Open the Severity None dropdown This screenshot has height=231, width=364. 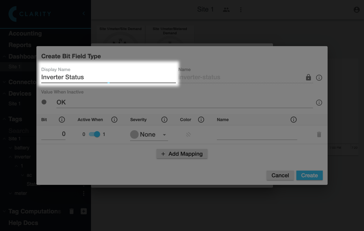[x=149, y=134]
